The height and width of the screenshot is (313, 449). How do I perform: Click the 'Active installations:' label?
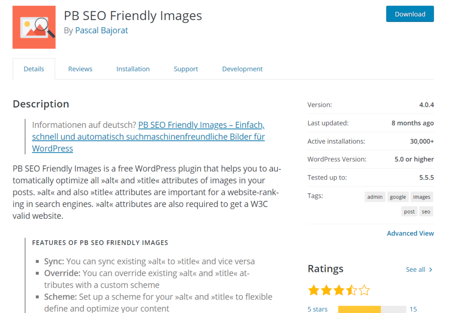(x=336, y=141)
